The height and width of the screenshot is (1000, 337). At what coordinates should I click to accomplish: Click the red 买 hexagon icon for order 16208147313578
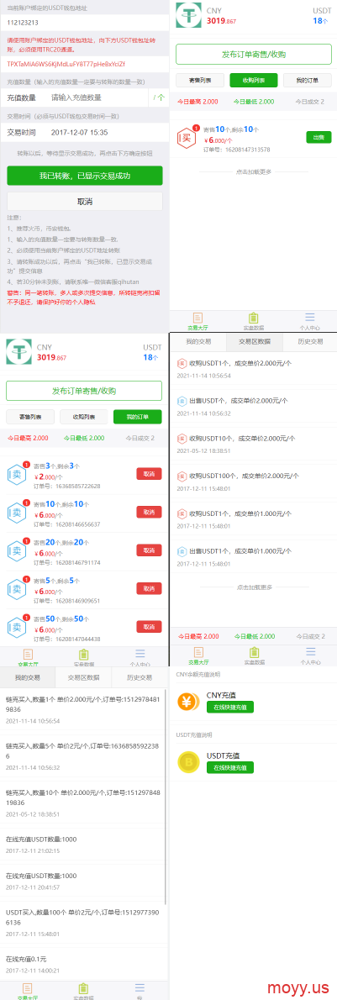point(187,137)
